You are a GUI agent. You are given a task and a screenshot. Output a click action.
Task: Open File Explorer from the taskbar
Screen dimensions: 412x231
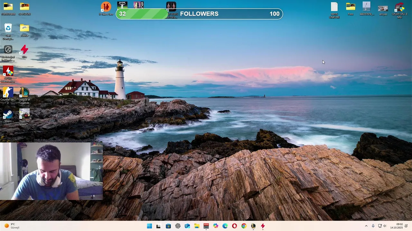tap(197, 226)
